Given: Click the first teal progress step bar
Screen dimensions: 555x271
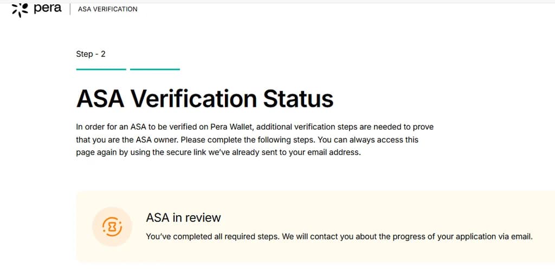Looking at the screenshot, I should pos(101,69).
